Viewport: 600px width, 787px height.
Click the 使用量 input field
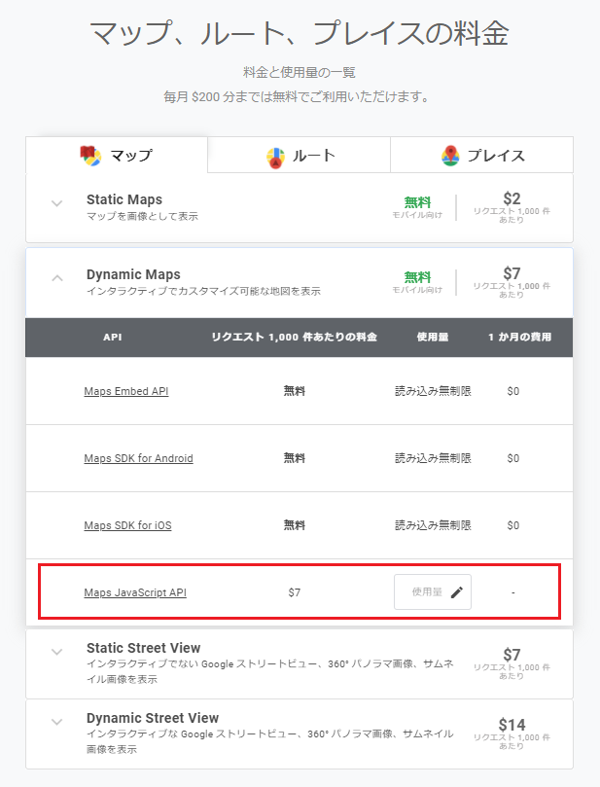click(x=433, y=592)
